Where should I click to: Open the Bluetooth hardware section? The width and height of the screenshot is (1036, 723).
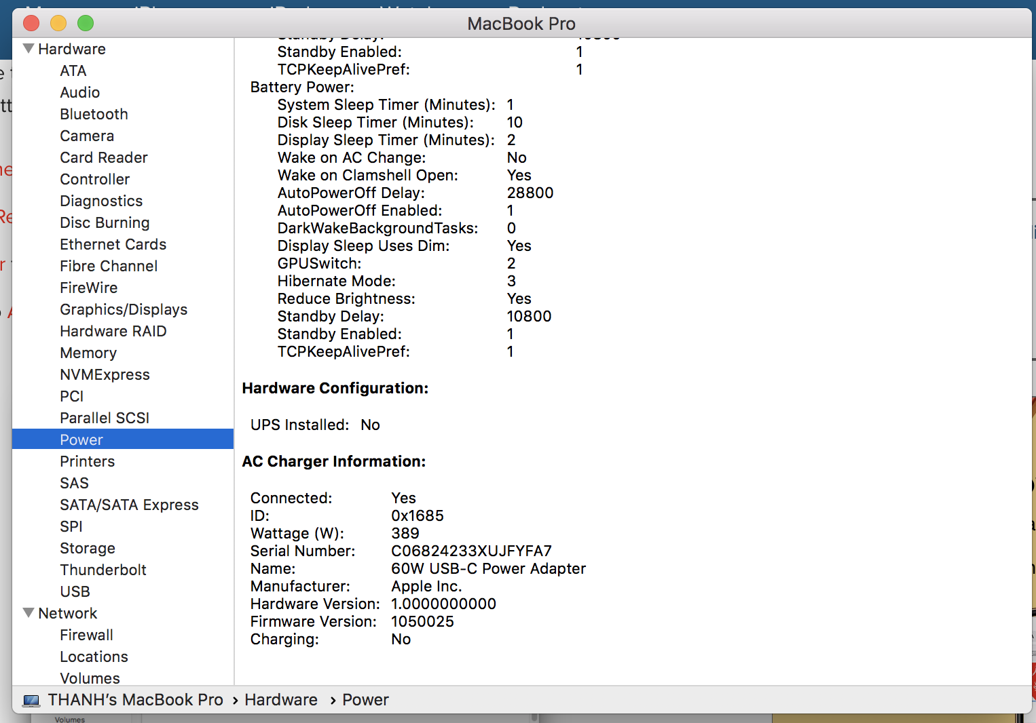94,114
